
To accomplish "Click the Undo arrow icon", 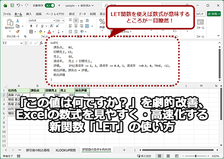I will pos(18,5).
